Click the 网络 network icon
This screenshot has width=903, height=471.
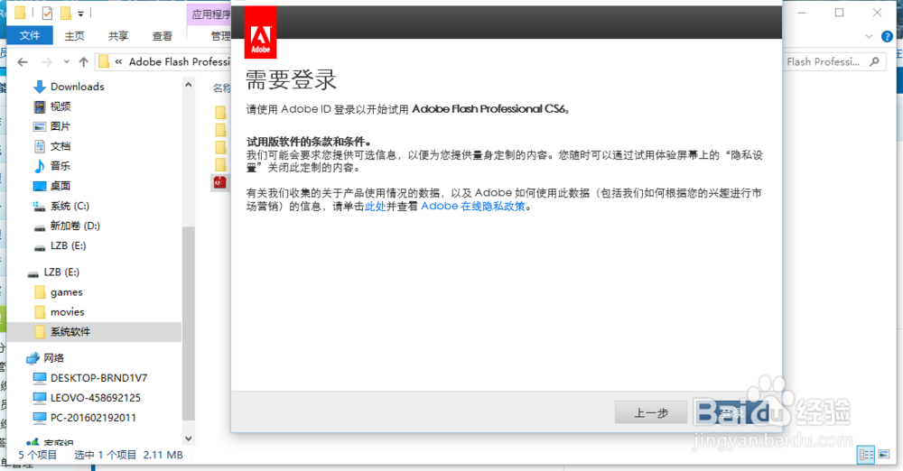coord(33,358)
